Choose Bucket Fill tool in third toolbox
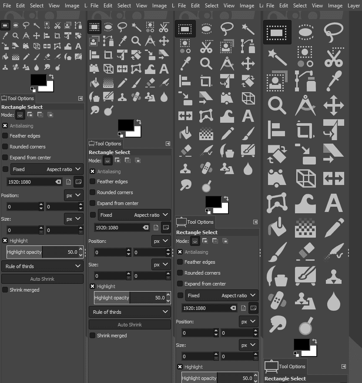Viewport: 362px width, 383px height. point(185,133)
